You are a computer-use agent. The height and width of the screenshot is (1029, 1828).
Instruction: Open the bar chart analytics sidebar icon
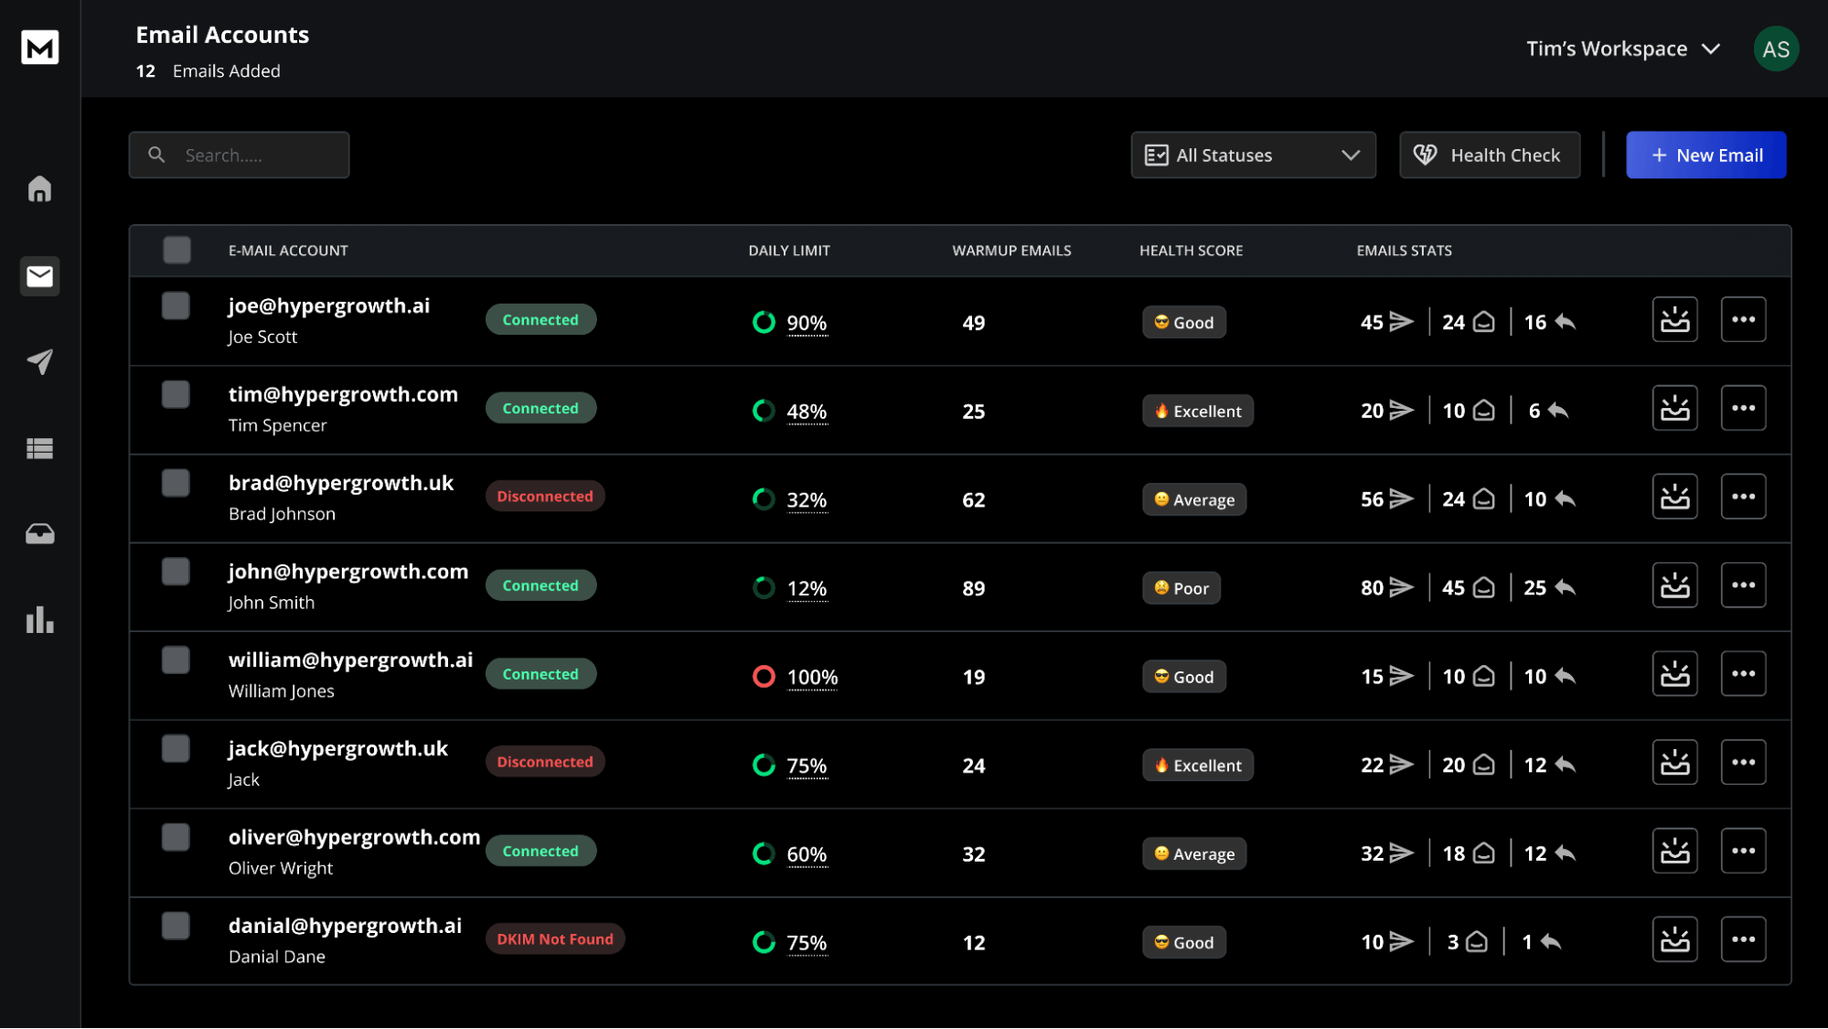point(39,619)
